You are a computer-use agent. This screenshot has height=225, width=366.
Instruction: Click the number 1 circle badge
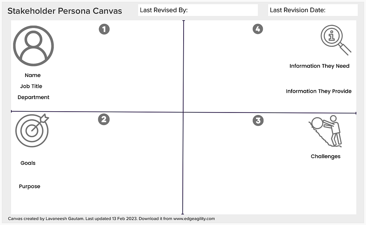point(104,29)
